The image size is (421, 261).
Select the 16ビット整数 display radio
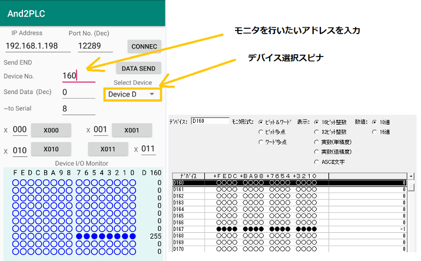coord(317,122)
